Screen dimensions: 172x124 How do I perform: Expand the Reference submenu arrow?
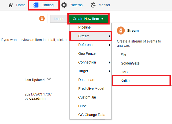pos(109,45)
